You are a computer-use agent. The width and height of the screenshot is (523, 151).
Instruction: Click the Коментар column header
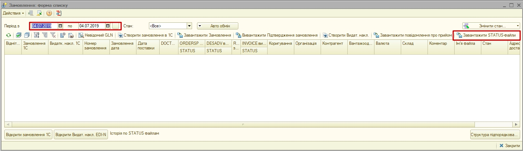(441, 47)
